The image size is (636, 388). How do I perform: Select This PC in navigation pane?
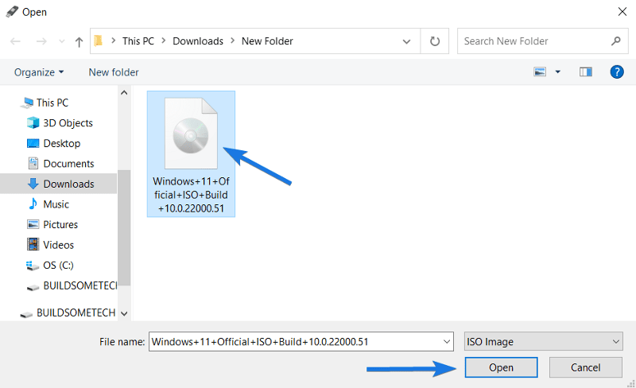pyautogui.click(x=52, y=103)
